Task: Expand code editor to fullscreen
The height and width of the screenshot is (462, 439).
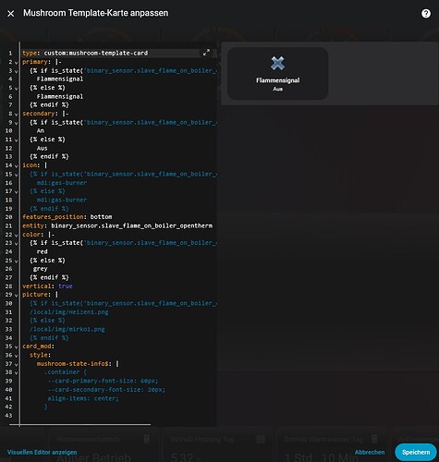Action: click(206, 53)
